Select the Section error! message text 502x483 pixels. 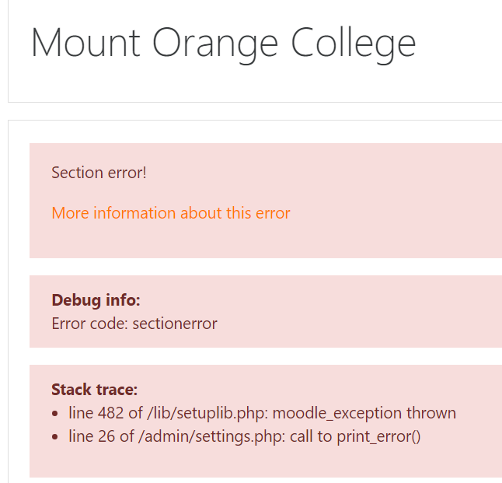coord(99,173)
